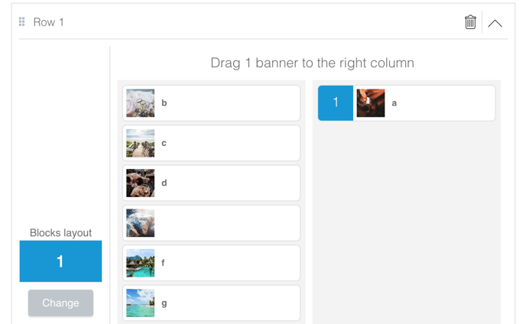Click the thumbnail of banner a
This screenshot has height=324, width=526.
(x=371, y=103)
